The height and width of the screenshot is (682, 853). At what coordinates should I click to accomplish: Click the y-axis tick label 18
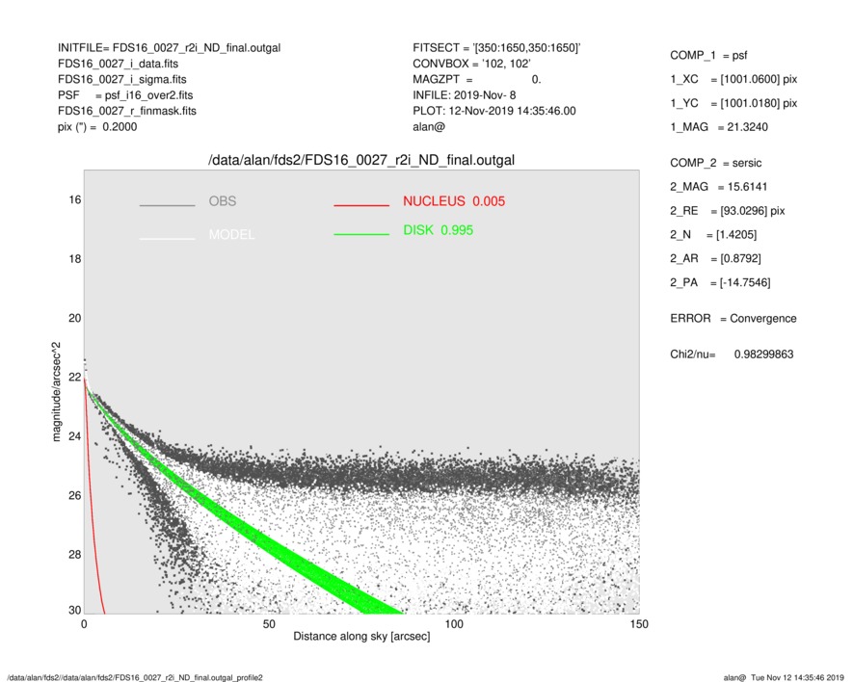pyautogui.click(x=74, y=259)
